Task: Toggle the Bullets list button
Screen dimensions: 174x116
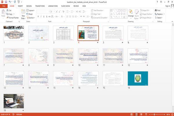Action: coord(67,12)
